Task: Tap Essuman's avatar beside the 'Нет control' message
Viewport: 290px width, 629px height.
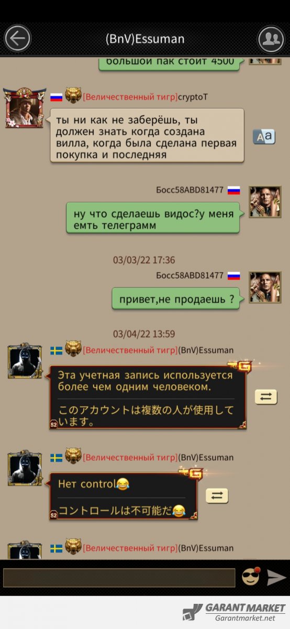Action: (x=25, y=468)
